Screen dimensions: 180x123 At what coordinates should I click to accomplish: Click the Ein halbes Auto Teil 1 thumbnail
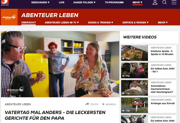tap(135, 70)
